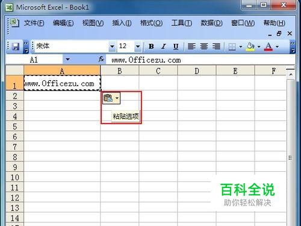The height and width of the screenshot is (226, 301).
Task: Apply fill color paint bucket
Action: (x=250, y=46)
